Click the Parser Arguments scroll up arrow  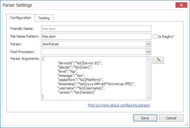coord(148,59)
